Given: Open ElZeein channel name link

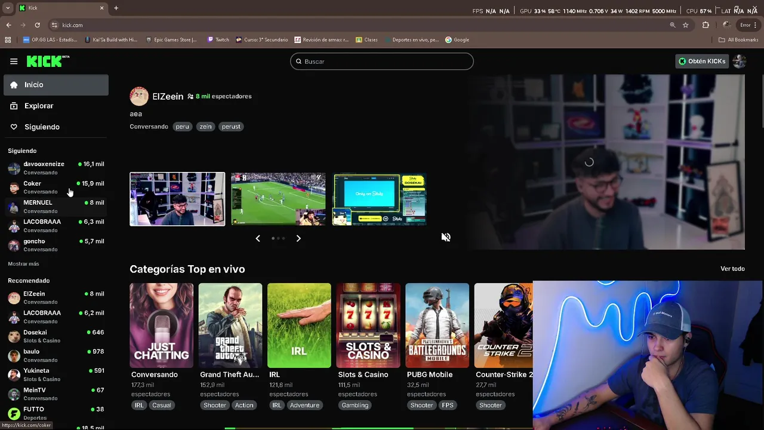Looking at the screenshot, I should point(168,96).
